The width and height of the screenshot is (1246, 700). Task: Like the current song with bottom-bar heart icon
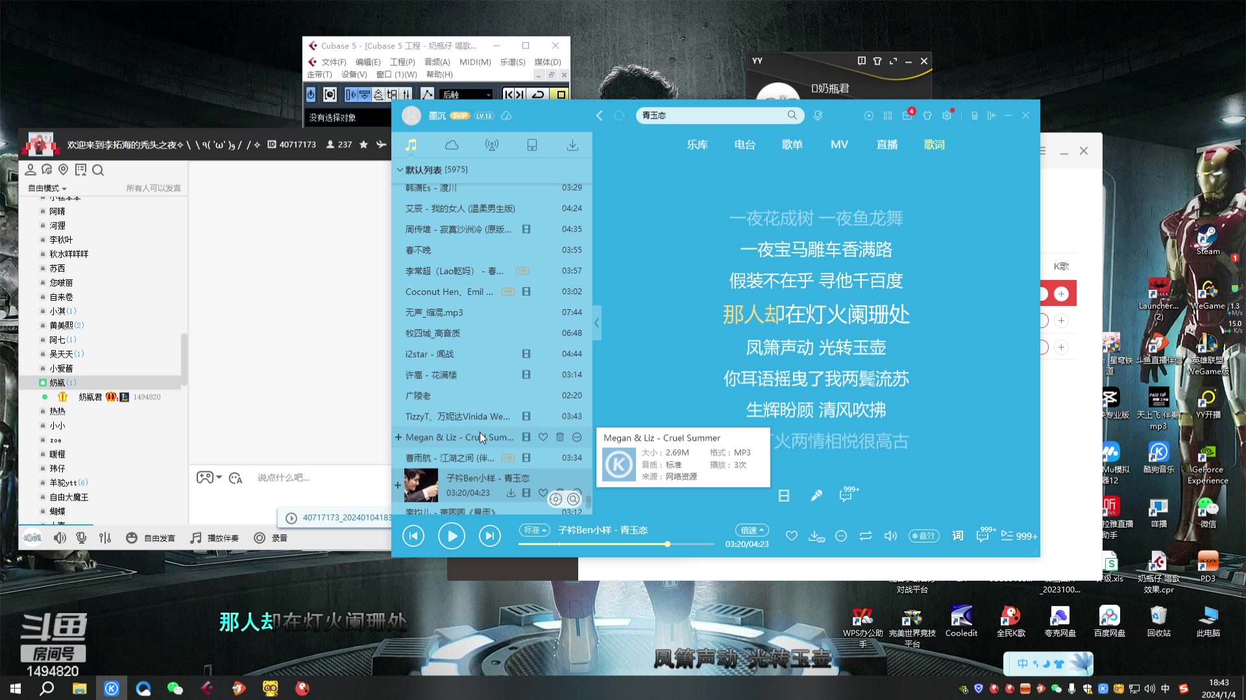(791, 536)
